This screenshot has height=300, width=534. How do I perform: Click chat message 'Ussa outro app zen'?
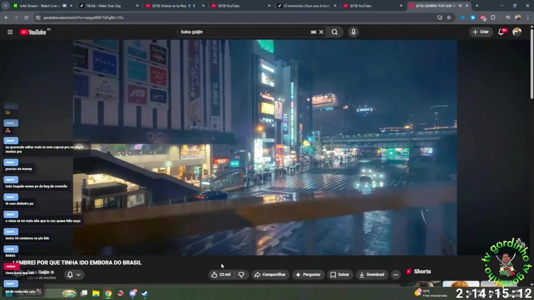(x=20, y=272)
